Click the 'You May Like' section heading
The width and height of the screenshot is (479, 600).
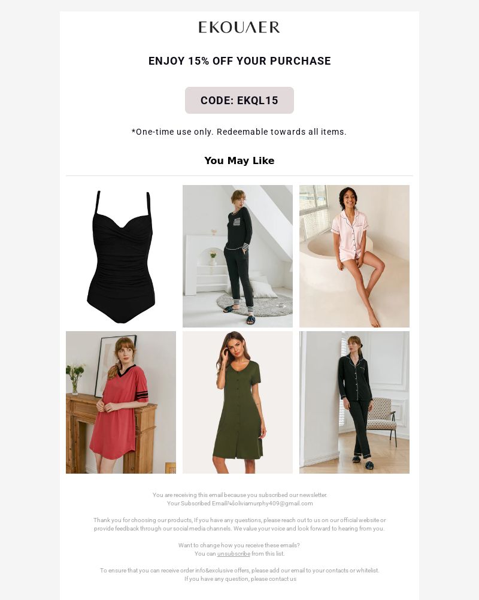[x=239, y=160]
